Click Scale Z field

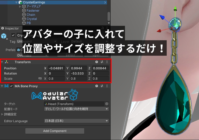pyautogui.click(x=101, y=79)
